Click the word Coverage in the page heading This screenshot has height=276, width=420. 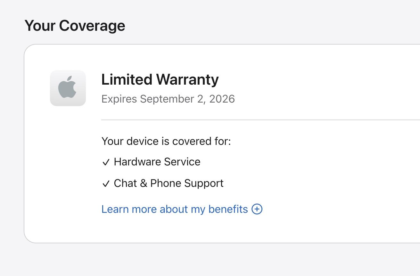(92, 26)
